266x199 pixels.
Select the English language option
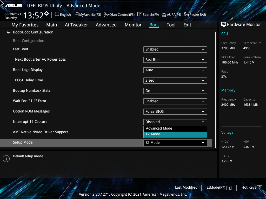[x=63, y=15]
